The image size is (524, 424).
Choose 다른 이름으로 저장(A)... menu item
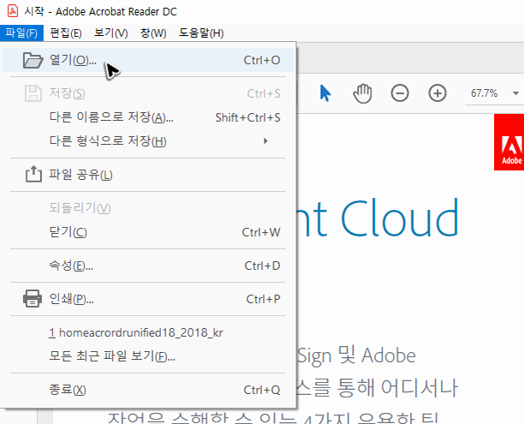point(148,117)
